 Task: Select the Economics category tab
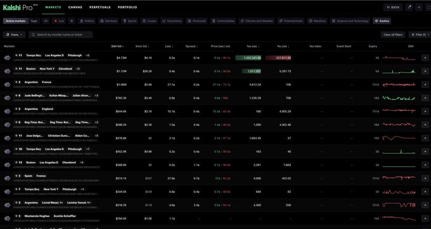(172, 21)
